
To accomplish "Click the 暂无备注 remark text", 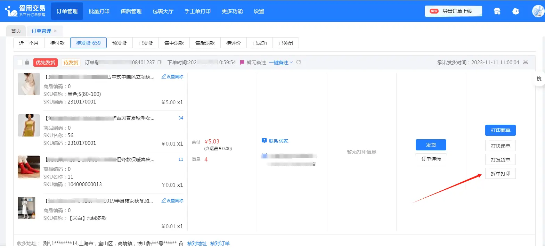I will tap(257, 63).
